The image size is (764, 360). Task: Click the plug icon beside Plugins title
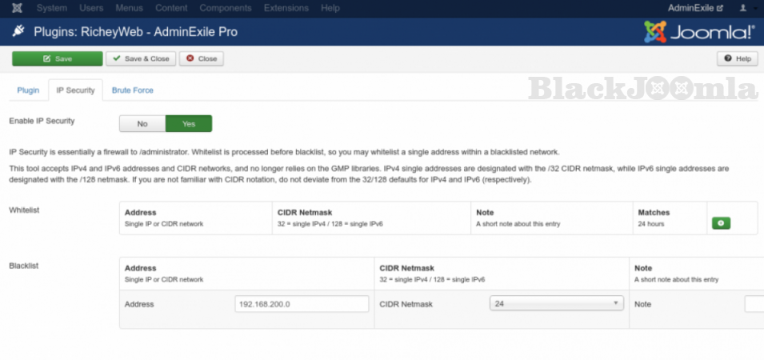tap(18, 32)
